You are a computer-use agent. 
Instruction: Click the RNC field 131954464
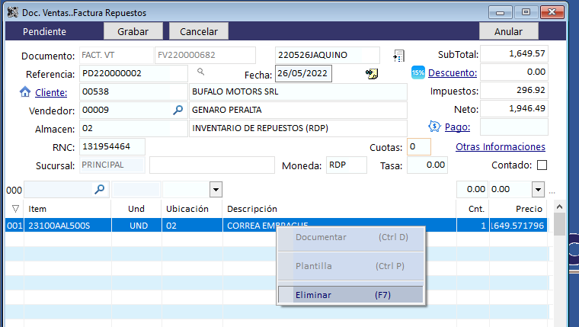112,146
